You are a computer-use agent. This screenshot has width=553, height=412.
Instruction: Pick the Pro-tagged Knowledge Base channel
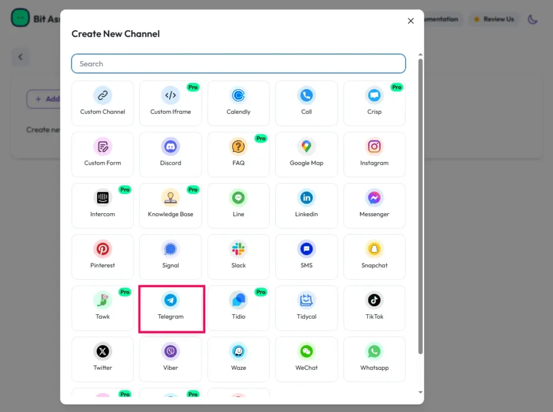171,205
